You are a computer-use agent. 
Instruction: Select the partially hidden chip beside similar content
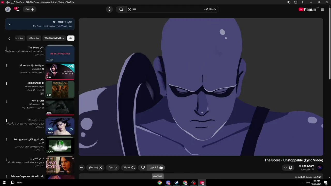pyautogui.click(x=19, y=38)
